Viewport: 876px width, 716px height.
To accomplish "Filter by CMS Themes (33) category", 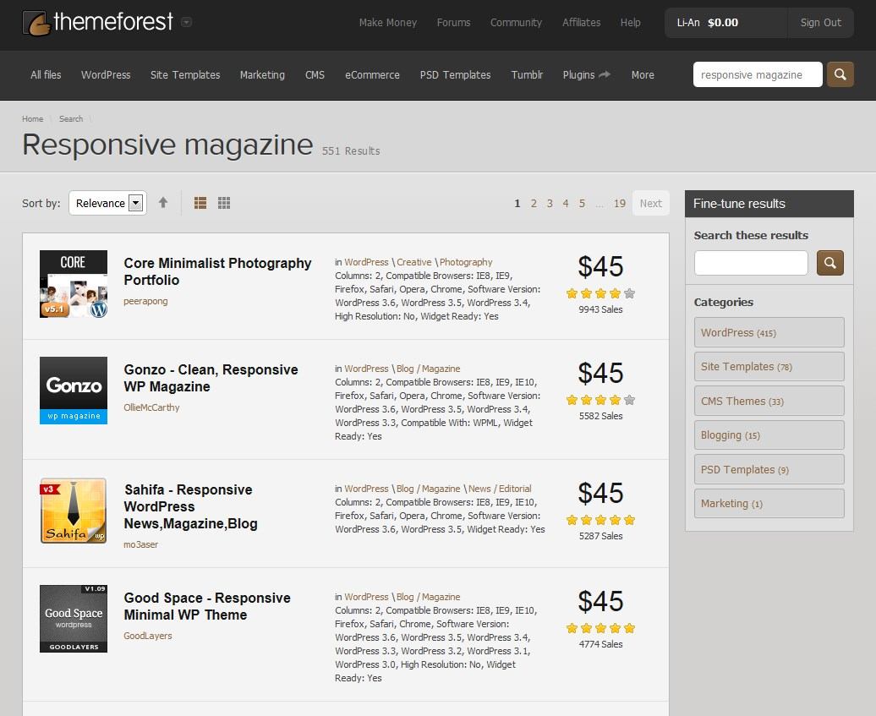I will point(769,401).
